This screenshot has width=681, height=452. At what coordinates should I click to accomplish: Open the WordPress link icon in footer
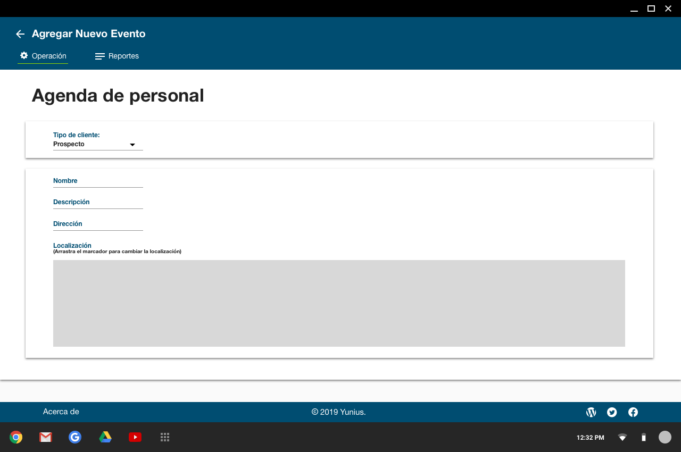click(x=591, y=412)
